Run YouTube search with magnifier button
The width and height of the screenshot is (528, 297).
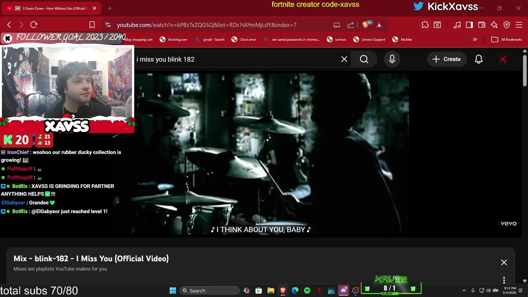click(x=364, y=59)
